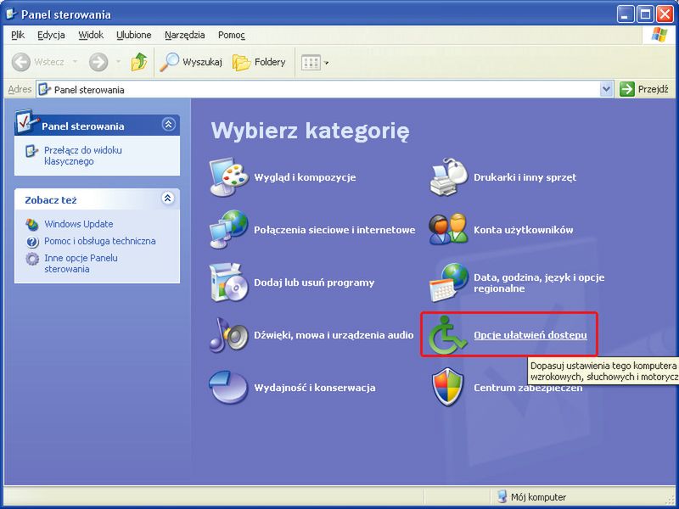Open Dodaj lub usuń programy text
The height and width of the screenshot is (509, 679).
(314, 282)
